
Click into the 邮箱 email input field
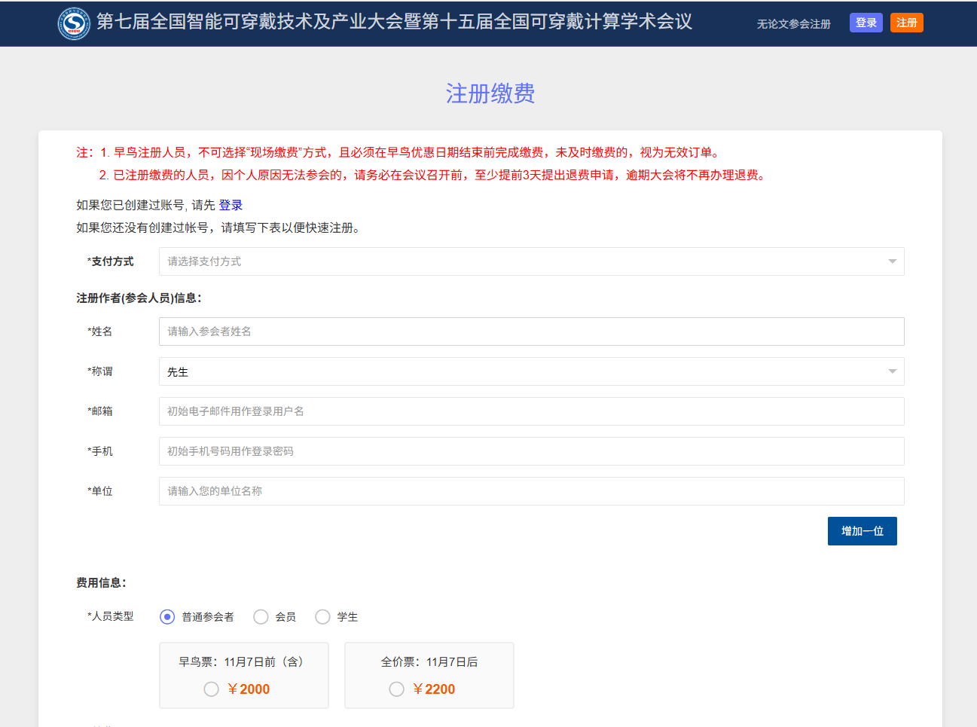[531, 411]
